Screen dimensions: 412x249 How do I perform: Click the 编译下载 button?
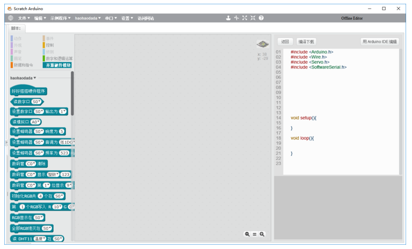click(x=306, y=42)
